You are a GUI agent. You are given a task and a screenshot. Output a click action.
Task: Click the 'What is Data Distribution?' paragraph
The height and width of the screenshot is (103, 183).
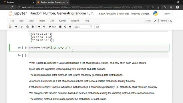point(88,63)
